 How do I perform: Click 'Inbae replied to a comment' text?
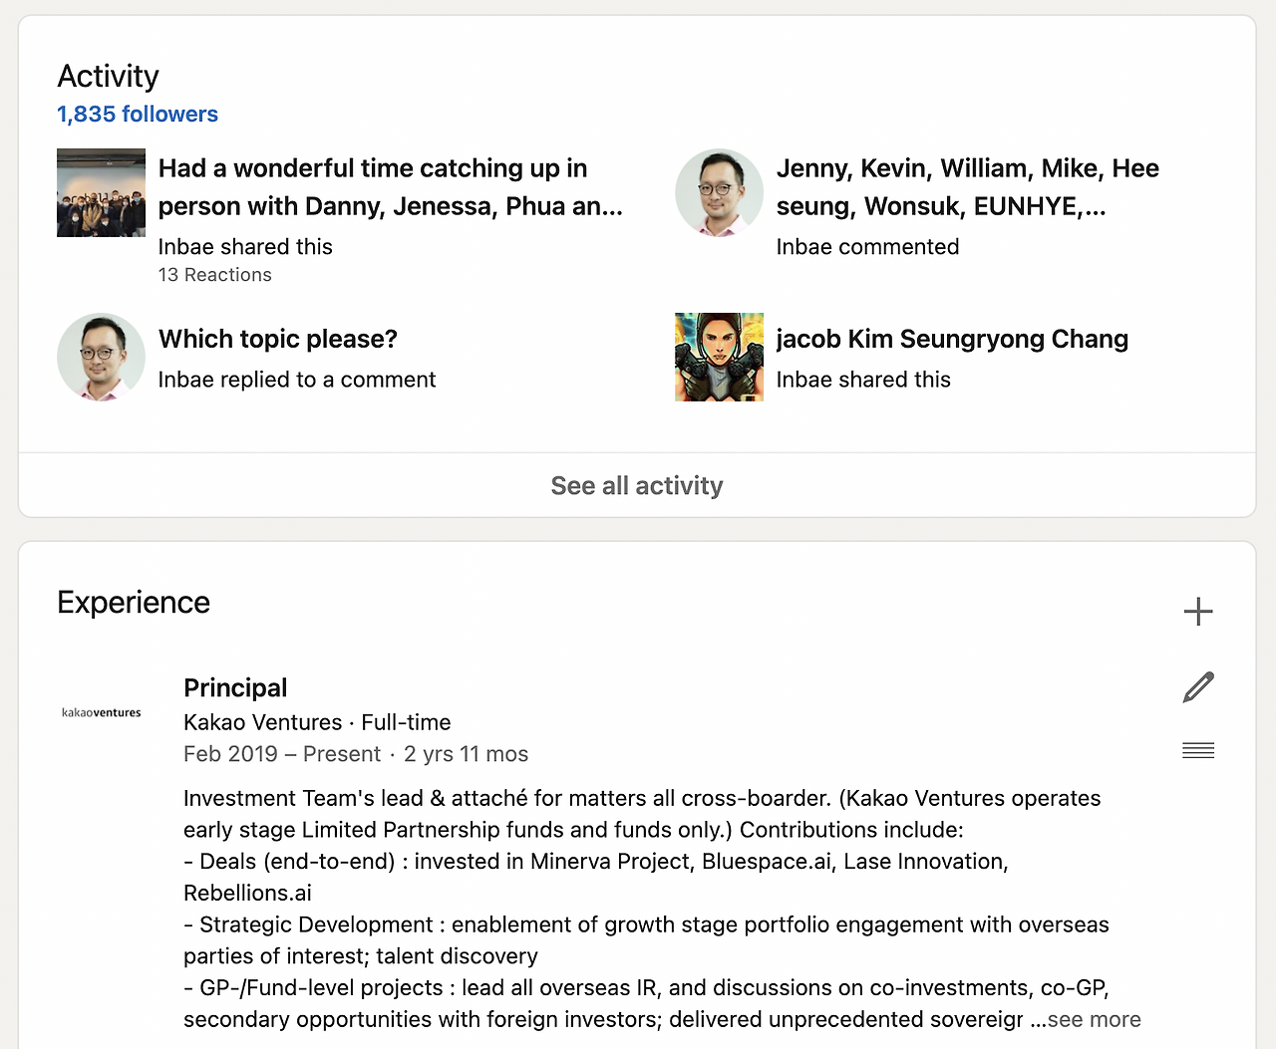(x=296, y=380)
